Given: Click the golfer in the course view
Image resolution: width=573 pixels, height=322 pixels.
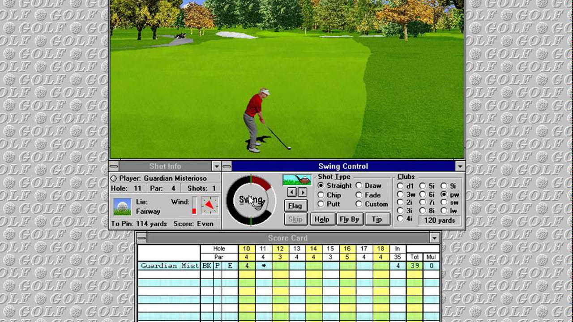Looking at the screenshot, I should (258, 119).
